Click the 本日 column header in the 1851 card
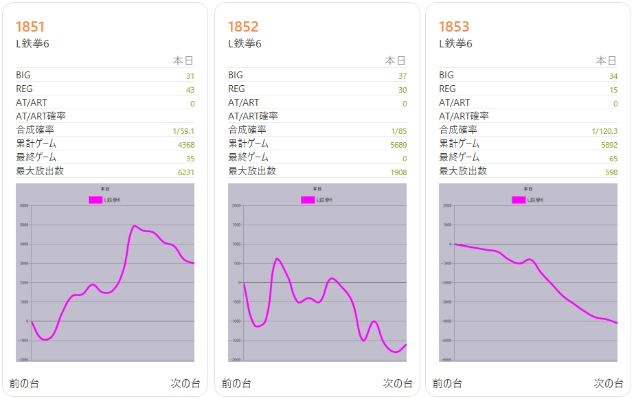Image resolution: width=634 pixels, height=399 pixels. coord(183,61)
